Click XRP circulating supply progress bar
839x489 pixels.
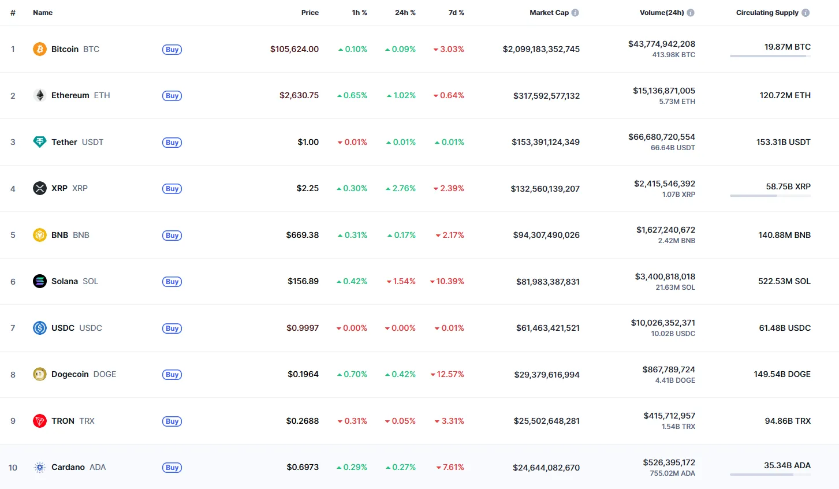pyautogui.click(x=770, y=196)
